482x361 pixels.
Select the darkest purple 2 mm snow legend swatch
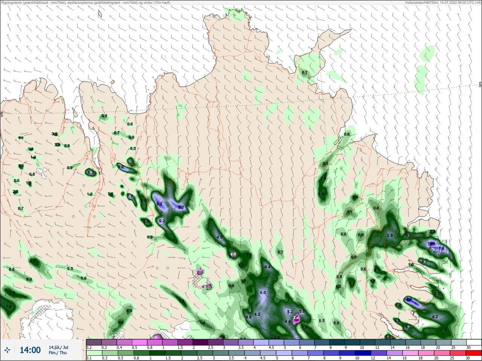click(x=201, y=343)
